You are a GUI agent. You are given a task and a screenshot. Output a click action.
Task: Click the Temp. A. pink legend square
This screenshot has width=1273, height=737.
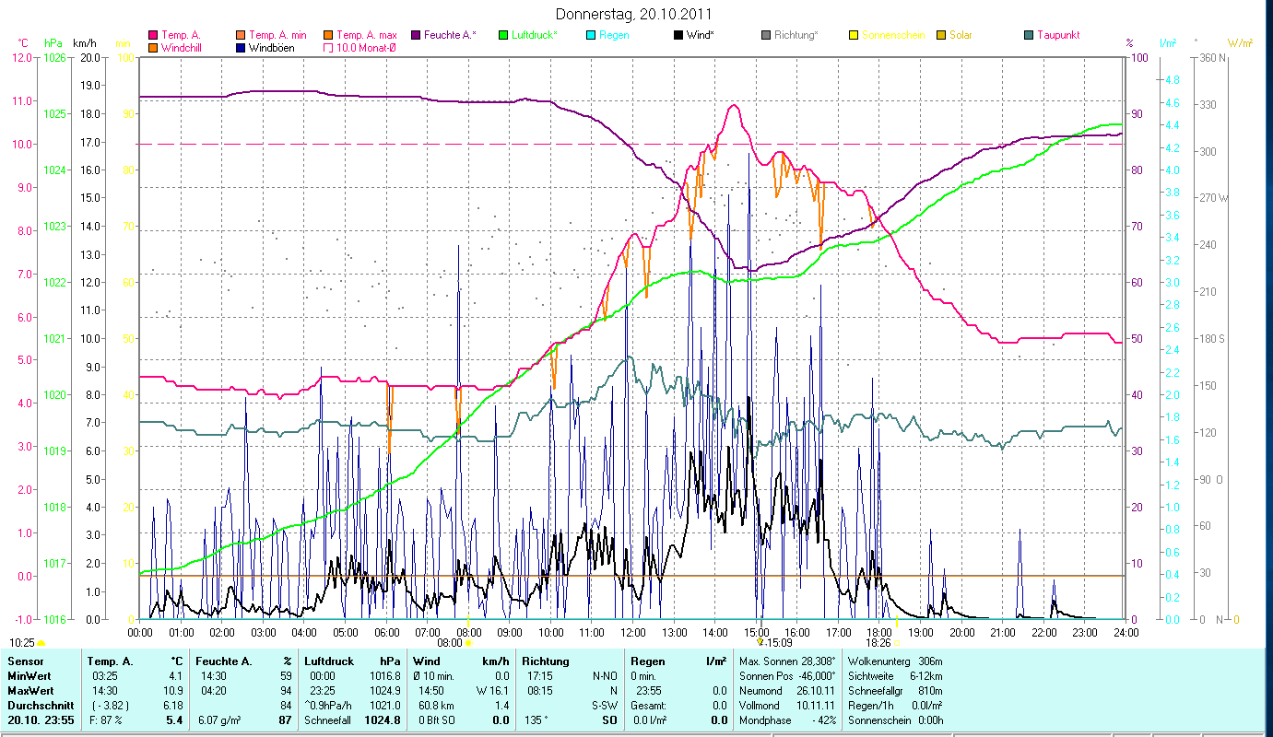tap(152, 35)
